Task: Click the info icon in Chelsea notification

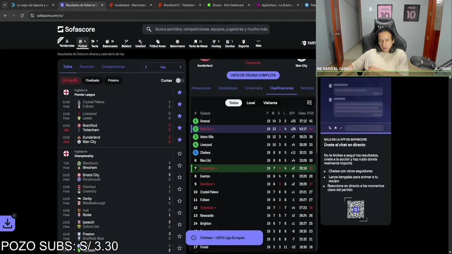Action: click(x=194, y=238)
